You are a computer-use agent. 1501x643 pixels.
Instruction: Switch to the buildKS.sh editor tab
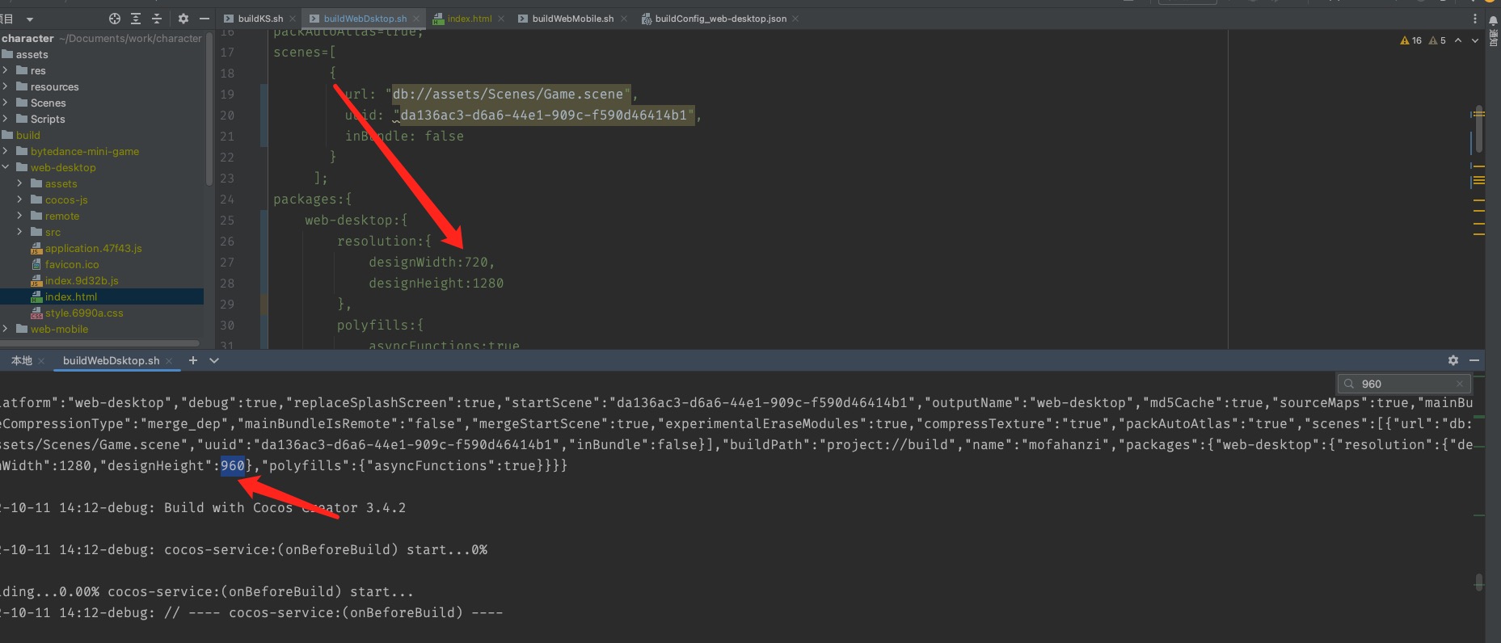(260, 19)
